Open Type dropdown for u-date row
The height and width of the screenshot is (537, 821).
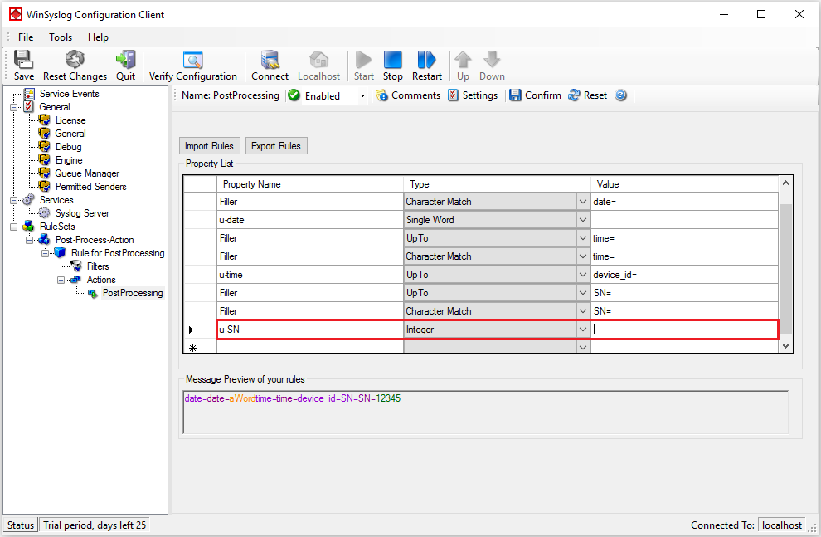(583, 220)
